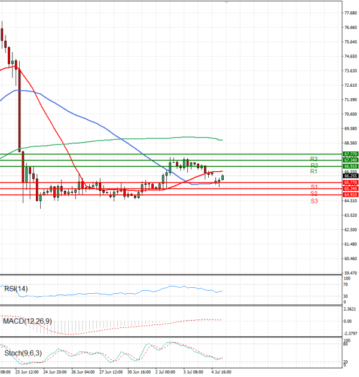Click the 64.510 price axis value
359x377 pixels.
point(351,200)
